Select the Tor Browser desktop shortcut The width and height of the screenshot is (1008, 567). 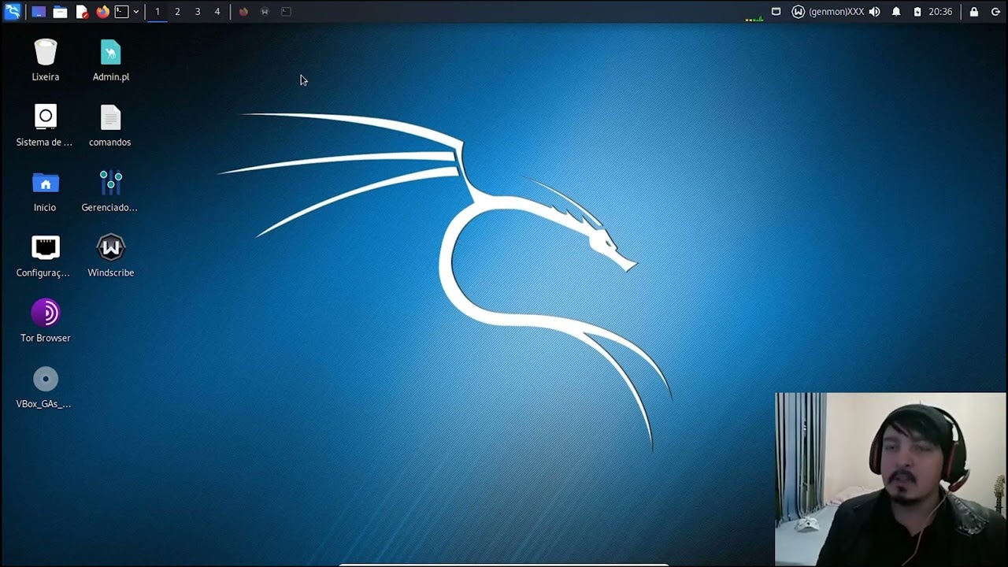pos(46,322)
